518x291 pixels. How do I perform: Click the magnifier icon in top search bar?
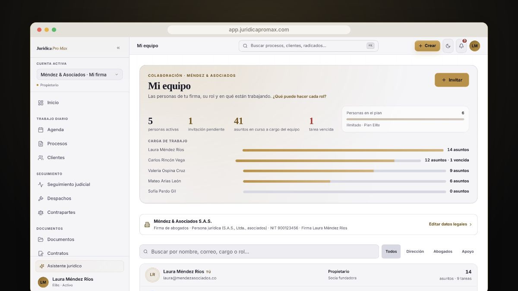(x=245, y=46)
